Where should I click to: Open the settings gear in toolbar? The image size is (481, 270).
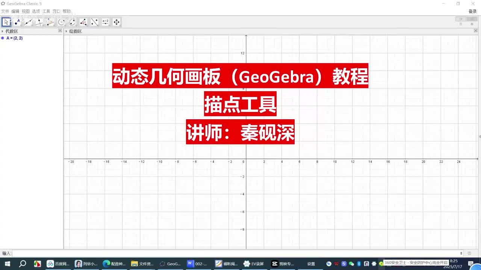[472, 24]
